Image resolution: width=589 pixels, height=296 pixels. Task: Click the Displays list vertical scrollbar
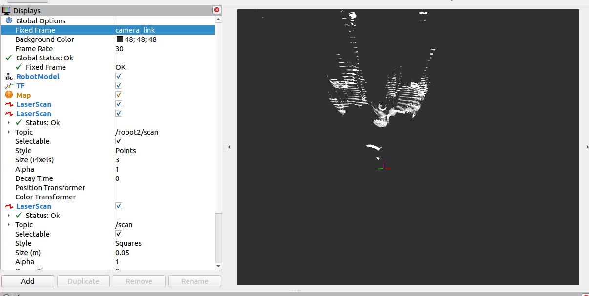218,117
